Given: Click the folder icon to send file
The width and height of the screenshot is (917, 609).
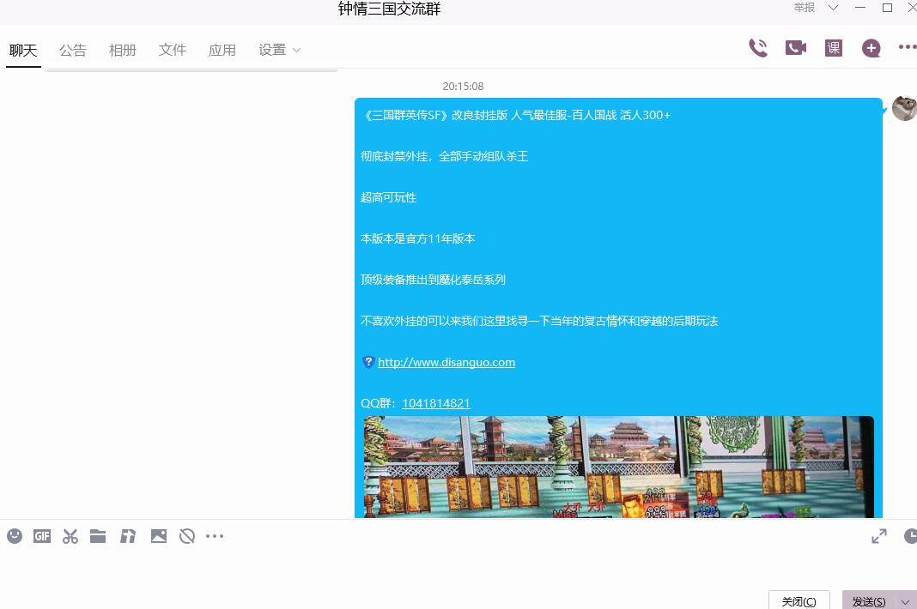Looking at the screenshot, I should (98, 536).
